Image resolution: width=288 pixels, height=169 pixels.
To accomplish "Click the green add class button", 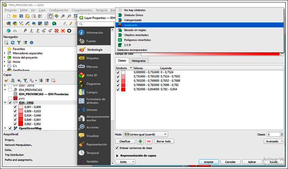I will pos(140,141).
